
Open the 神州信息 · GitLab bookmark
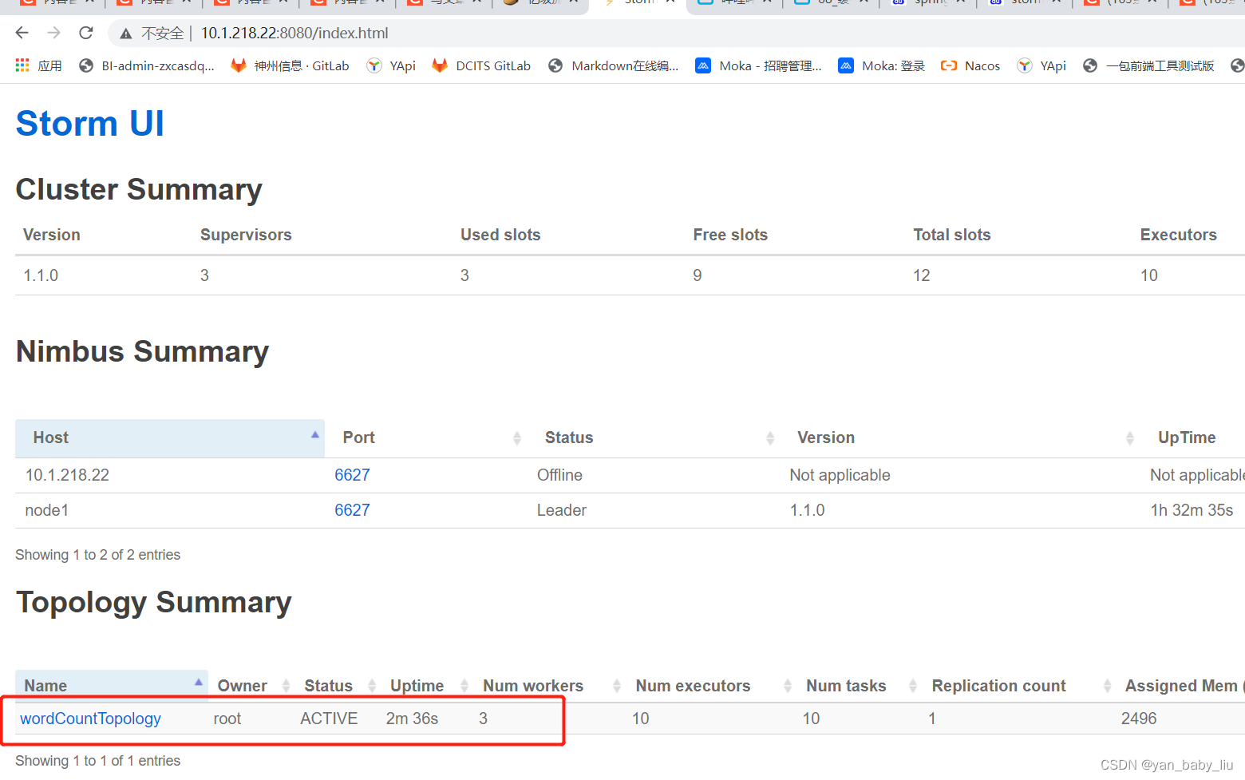290,65
